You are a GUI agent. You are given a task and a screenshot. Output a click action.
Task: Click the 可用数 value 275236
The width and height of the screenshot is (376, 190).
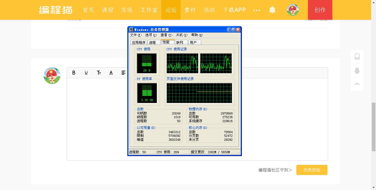click(227, 117)
